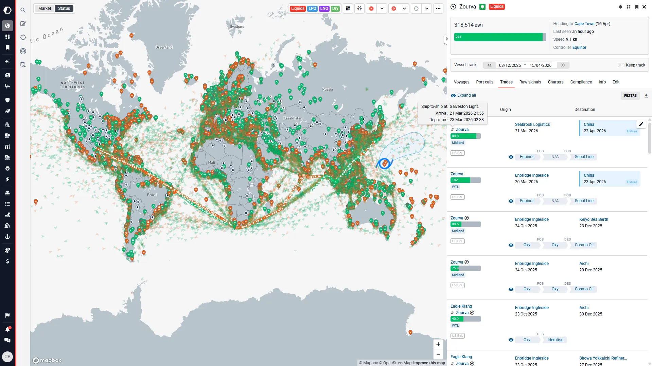Toggle the Keep track switch

[621, 65]
